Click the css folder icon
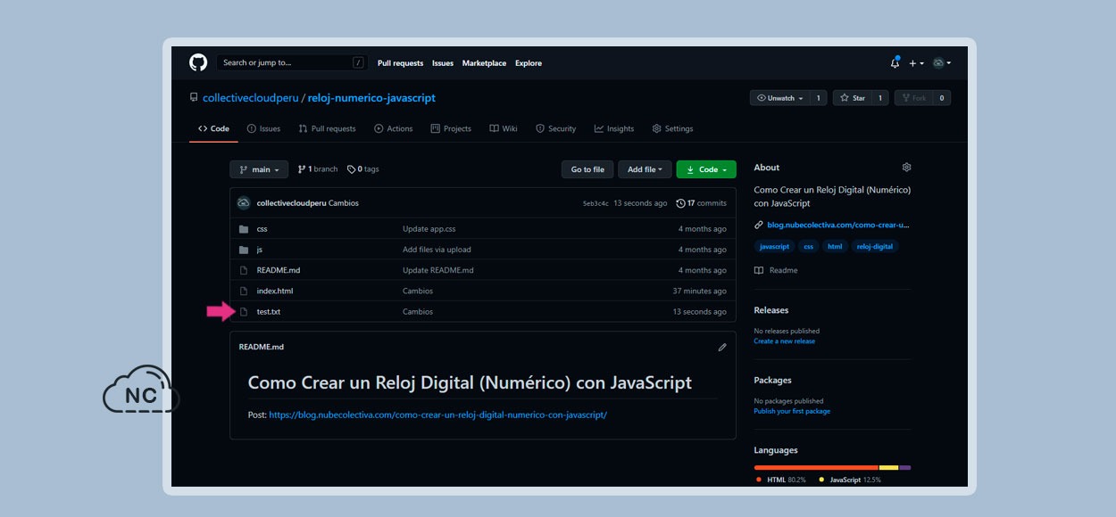 click(244, 229)
